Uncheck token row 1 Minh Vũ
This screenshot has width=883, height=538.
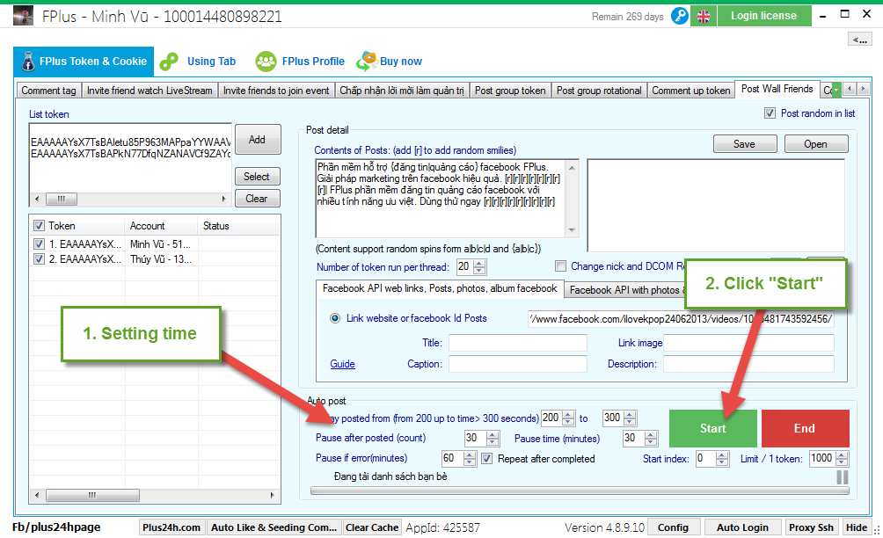point(39,244)
